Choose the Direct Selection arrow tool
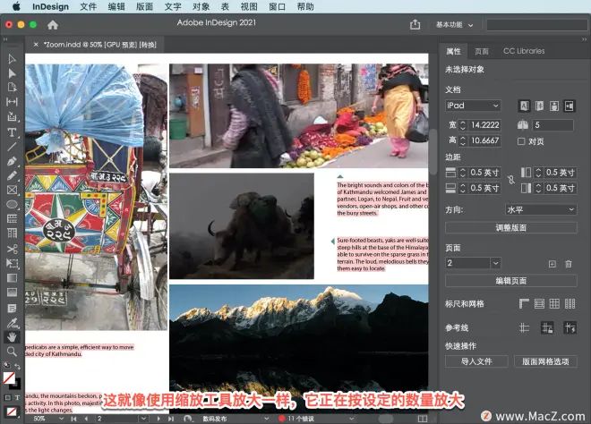591x424 pixels. 12,73
